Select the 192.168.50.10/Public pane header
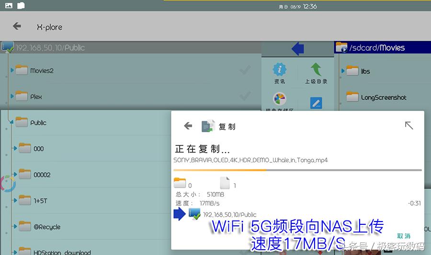 pyautogui.click(x=131, y=47)
